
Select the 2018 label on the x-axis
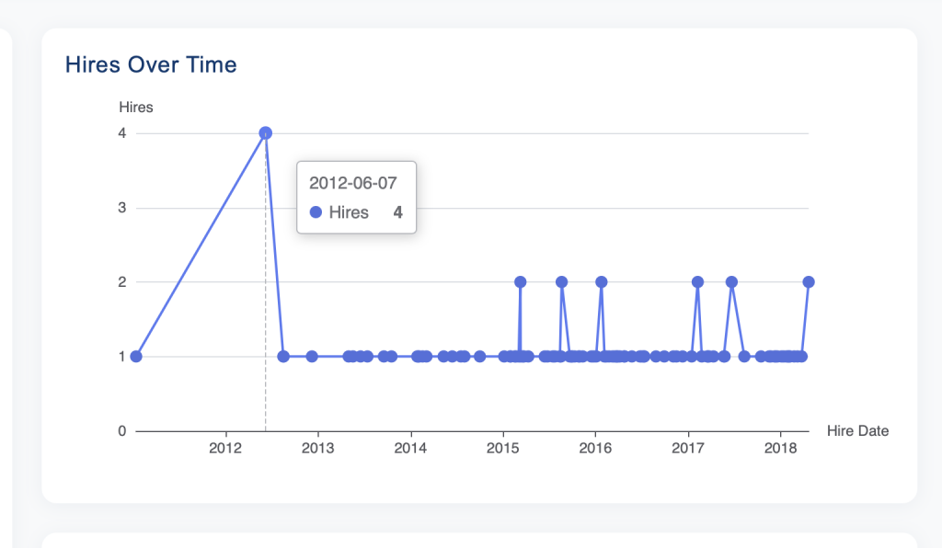[x=781, y=449]
